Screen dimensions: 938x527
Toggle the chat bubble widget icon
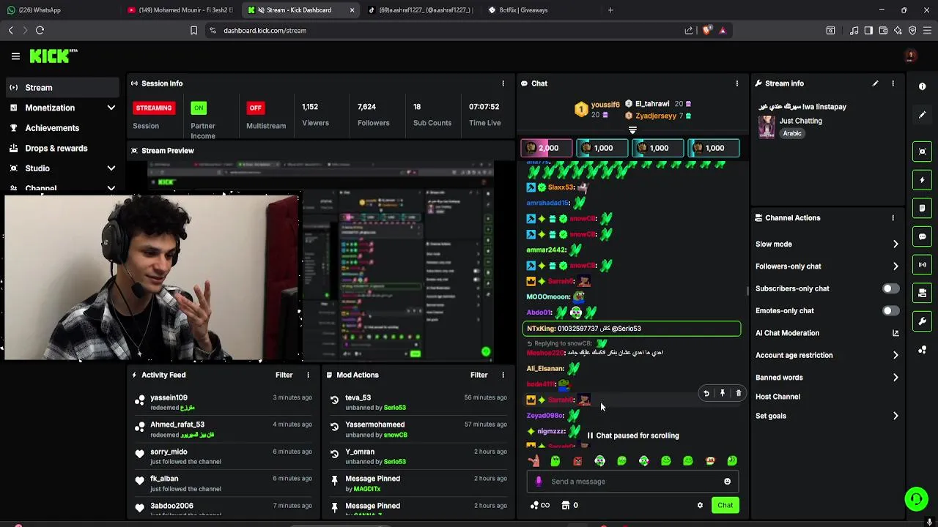pyautogui.click(x=923, y=236)
